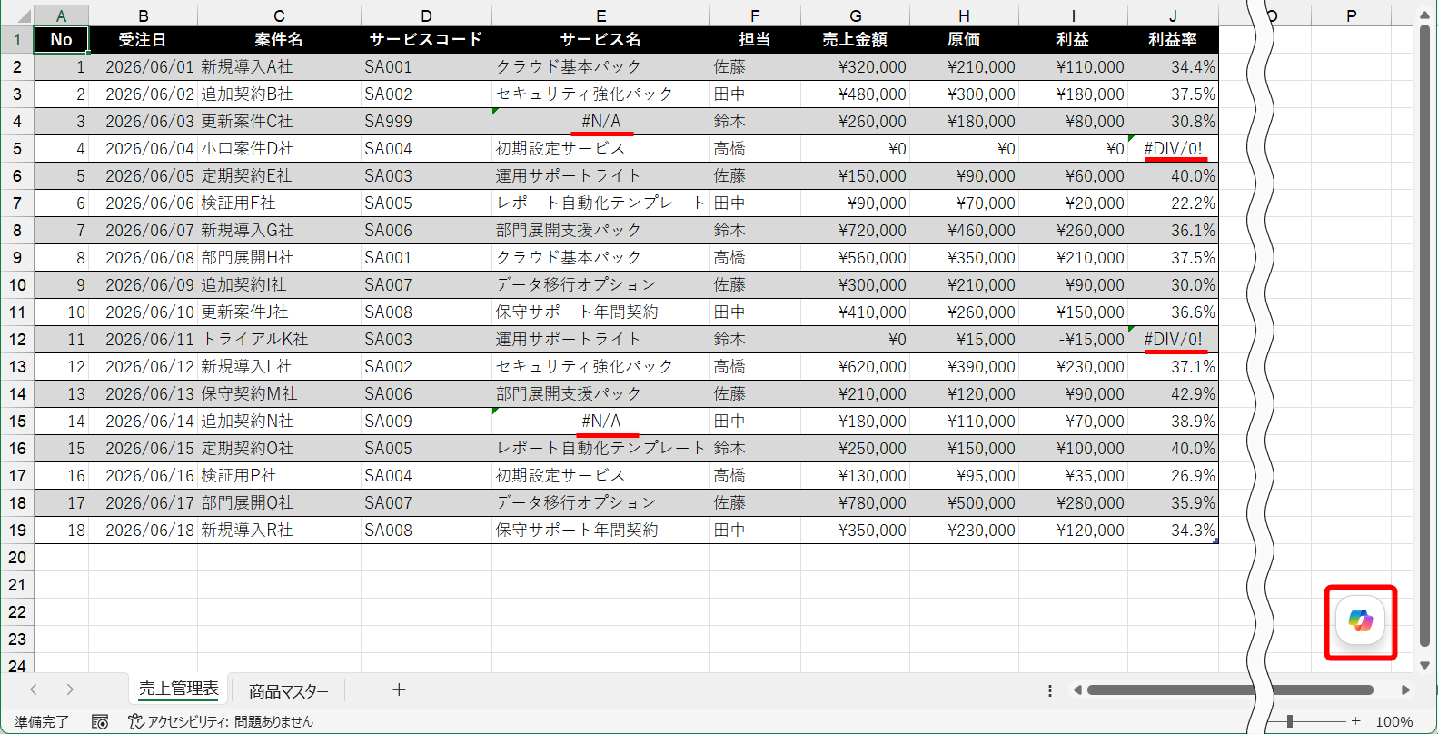This screenshot has height=734, width=1438.
Task: Click the horizontal scrollbar left arrow
Action: (x=1077, y=690)
